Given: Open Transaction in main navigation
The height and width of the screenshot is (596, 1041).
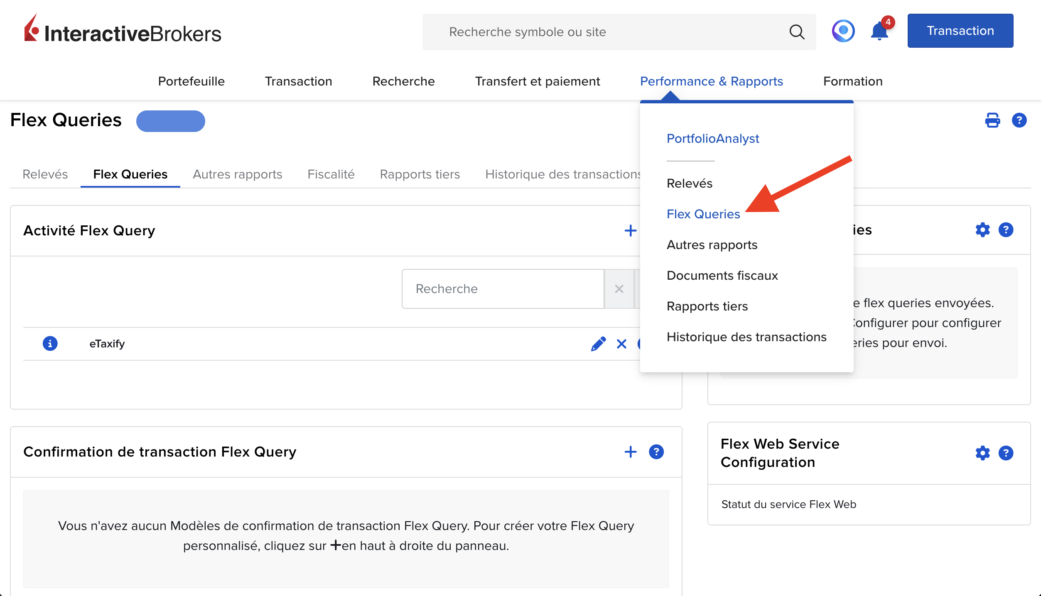Looking at the screenshot, I should pyautogui.click(x=298, y=81).
